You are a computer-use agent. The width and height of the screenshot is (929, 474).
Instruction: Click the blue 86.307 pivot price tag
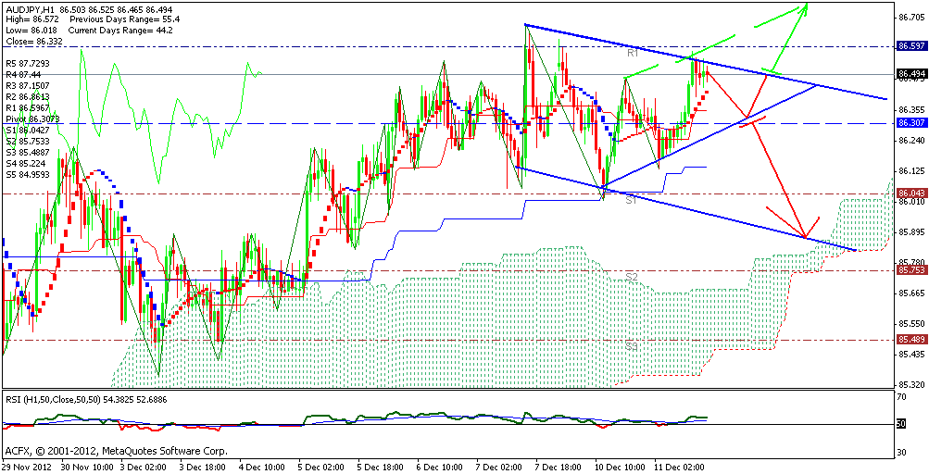tap(911, 122)
